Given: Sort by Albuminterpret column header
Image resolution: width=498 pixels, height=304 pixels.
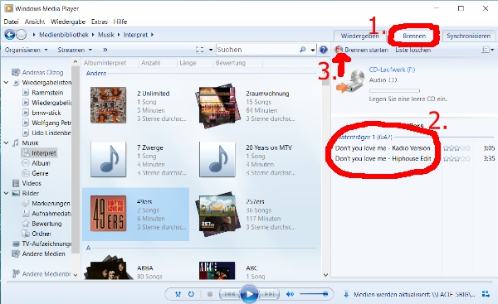Looking at the screenshot, I should (105, 63).
